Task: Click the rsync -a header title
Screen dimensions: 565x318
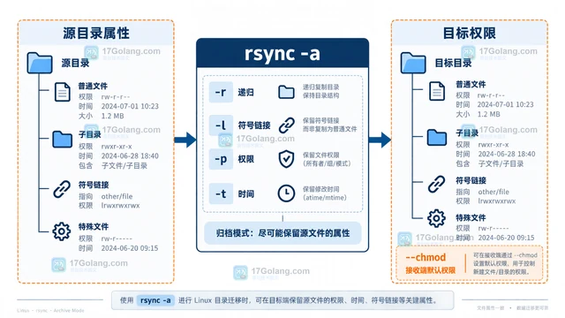Action: point(282,54)
